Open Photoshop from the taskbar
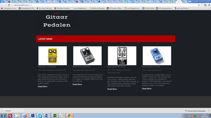This screenshot has height=118, width=211. (33, 116)
